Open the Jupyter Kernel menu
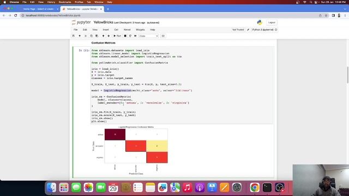The image size is (349, 196). point(127,29)
